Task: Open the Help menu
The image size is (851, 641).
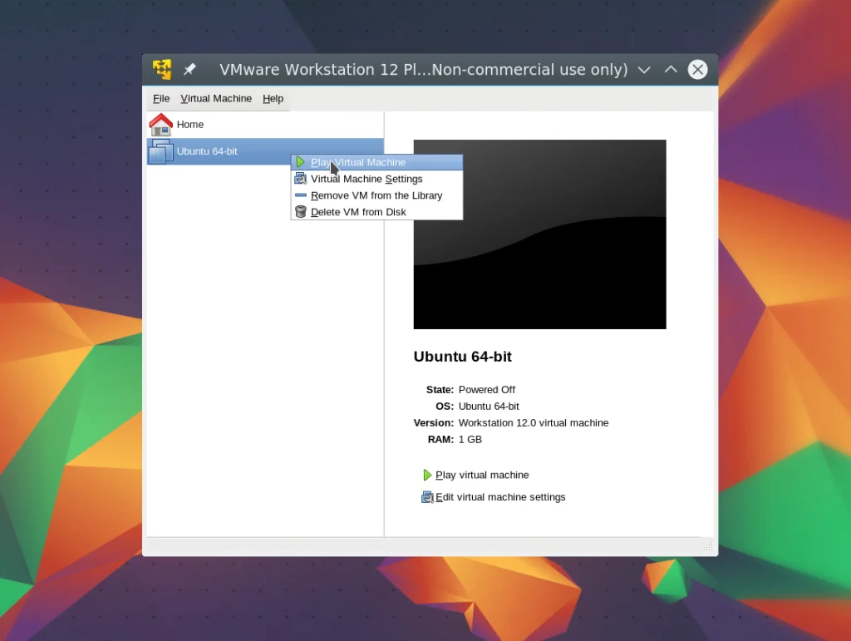Action: tap(273, 98)
